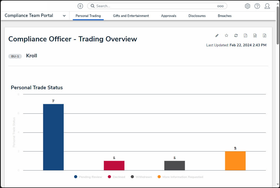The image size is (280, 188).
Task: Open the user profile icon
Action: (x=267, y=6)
